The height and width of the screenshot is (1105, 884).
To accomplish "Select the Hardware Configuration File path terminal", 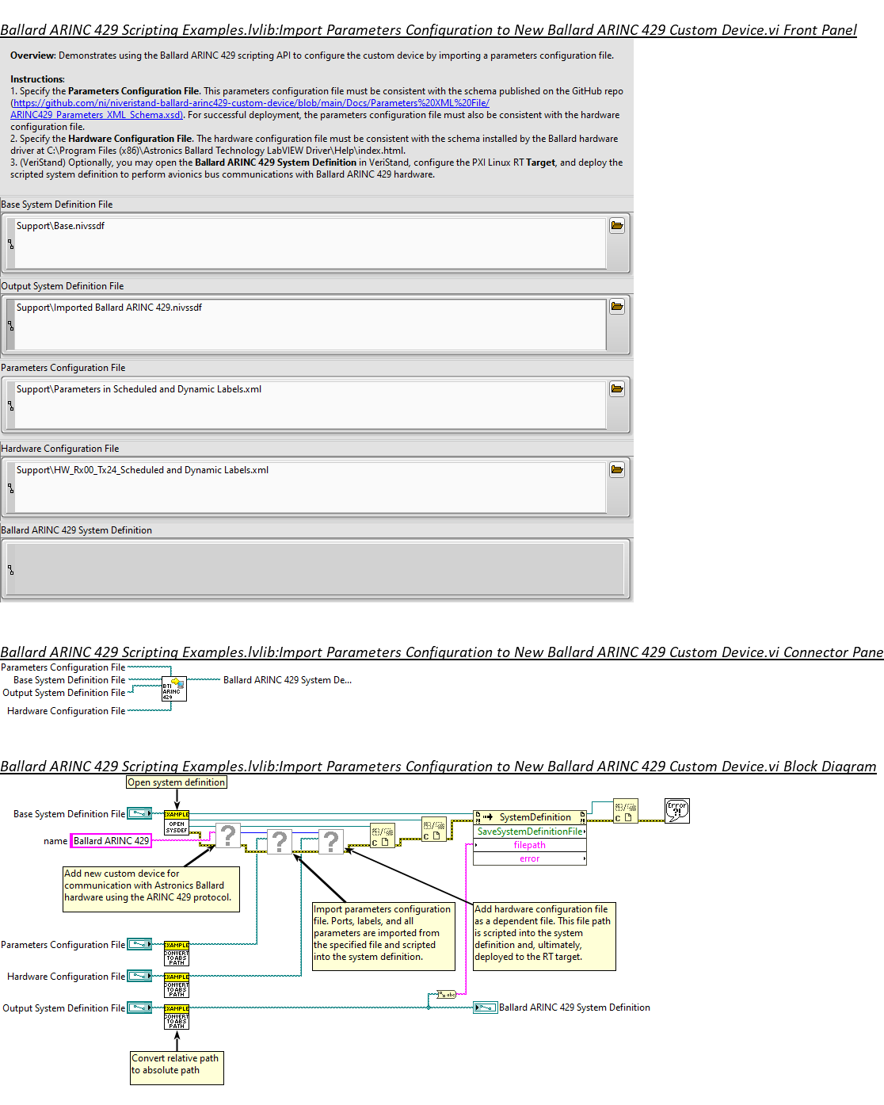I will (139, 976).
